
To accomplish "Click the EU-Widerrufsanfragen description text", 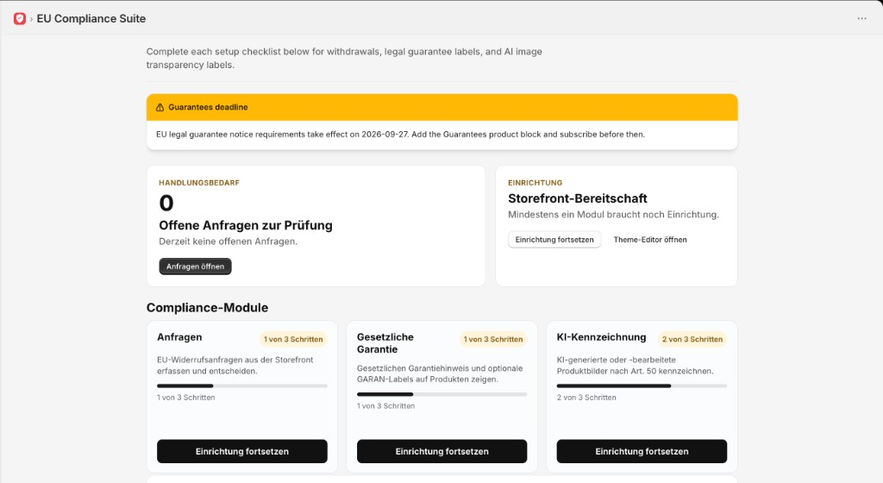I will tap(235, 366).
